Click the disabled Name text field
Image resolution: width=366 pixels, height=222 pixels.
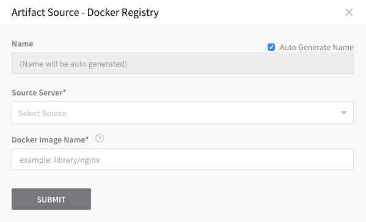pos(183,64)
